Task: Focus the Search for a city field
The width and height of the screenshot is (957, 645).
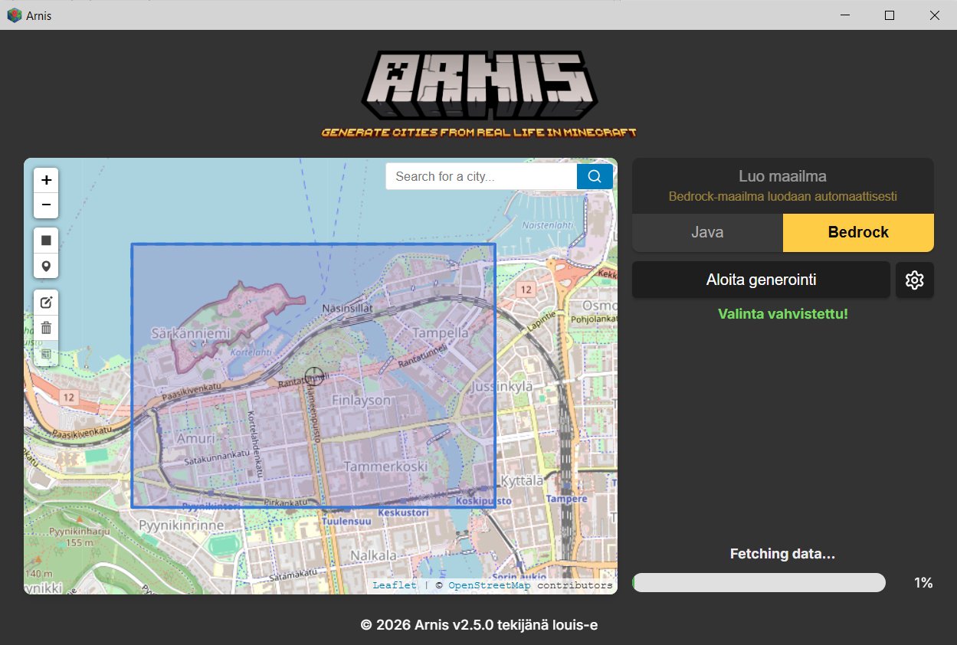Action: click(481, 176)
